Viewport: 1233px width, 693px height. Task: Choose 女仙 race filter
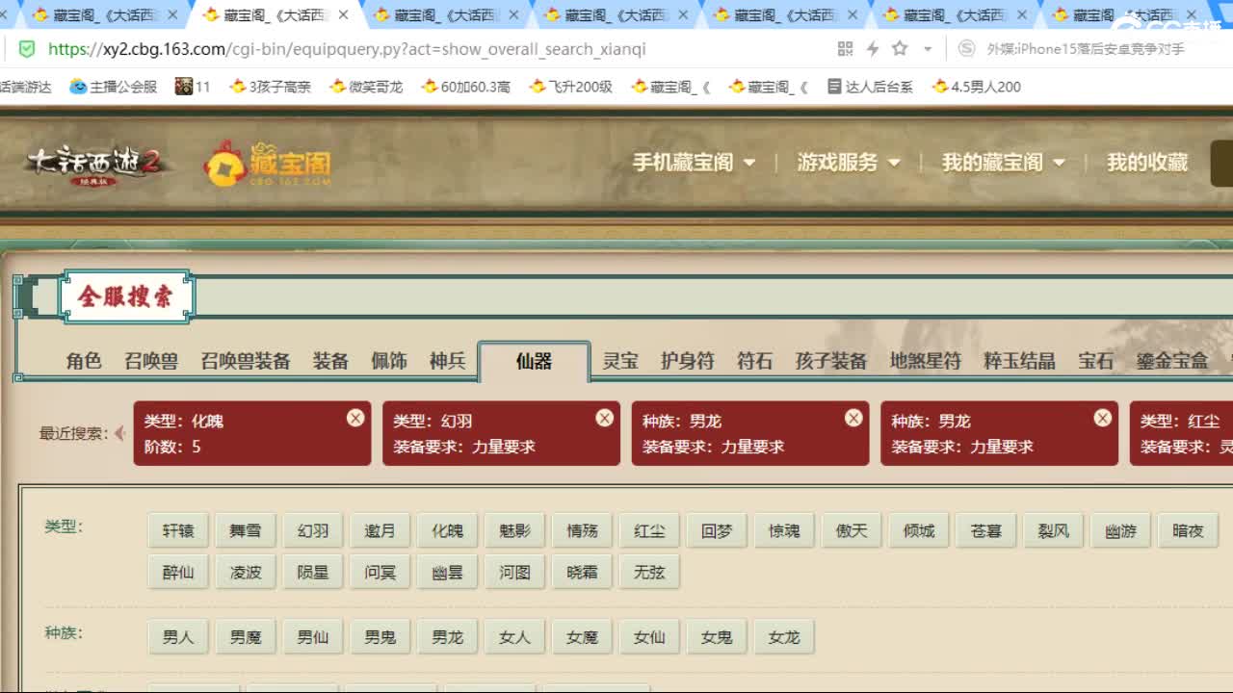(x=650, y=637)
